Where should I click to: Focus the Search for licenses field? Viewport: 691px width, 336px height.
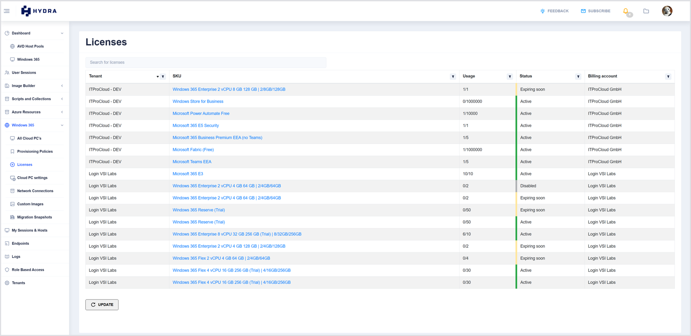(206, 63)
